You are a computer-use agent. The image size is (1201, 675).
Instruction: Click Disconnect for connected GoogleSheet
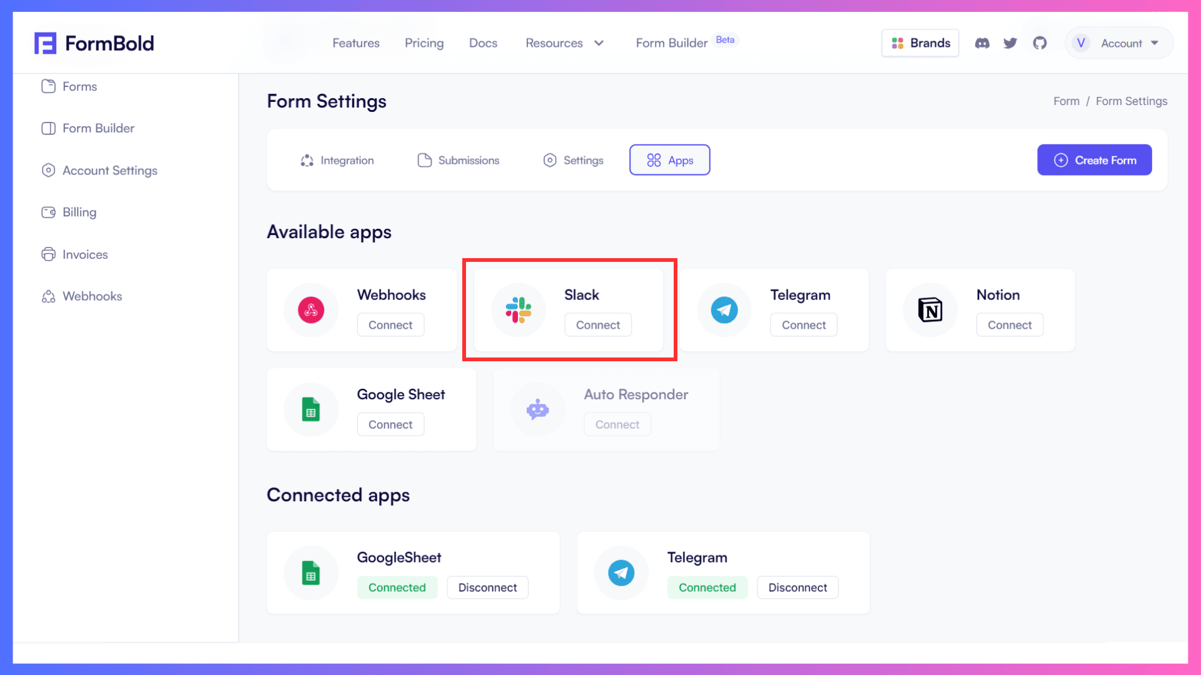pos(487,587)
